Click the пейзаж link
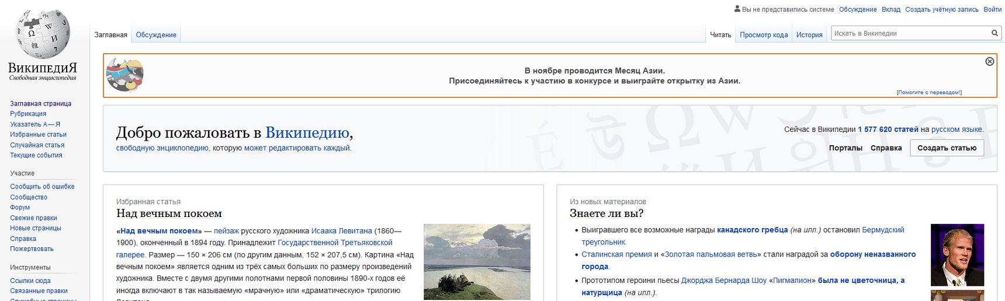This screenshot has width=1005, height=301. pyautogui.click(x=226, y=231)
